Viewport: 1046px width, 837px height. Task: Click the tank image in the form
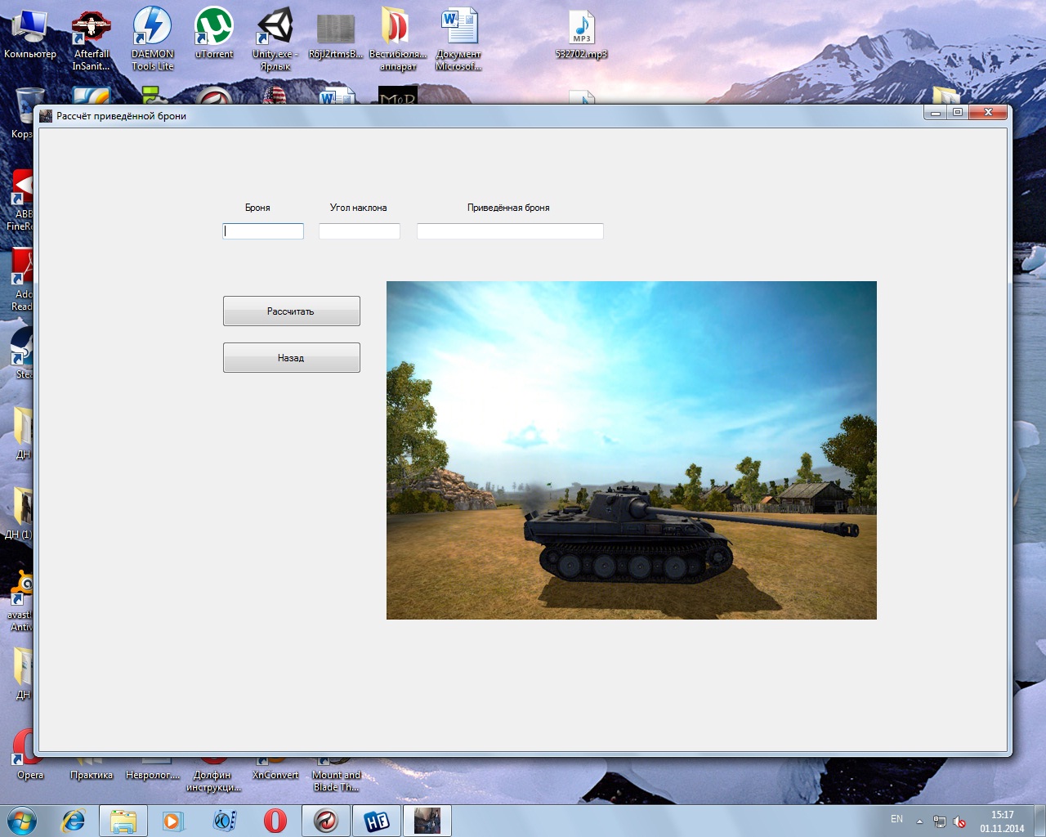pos(631,450)
